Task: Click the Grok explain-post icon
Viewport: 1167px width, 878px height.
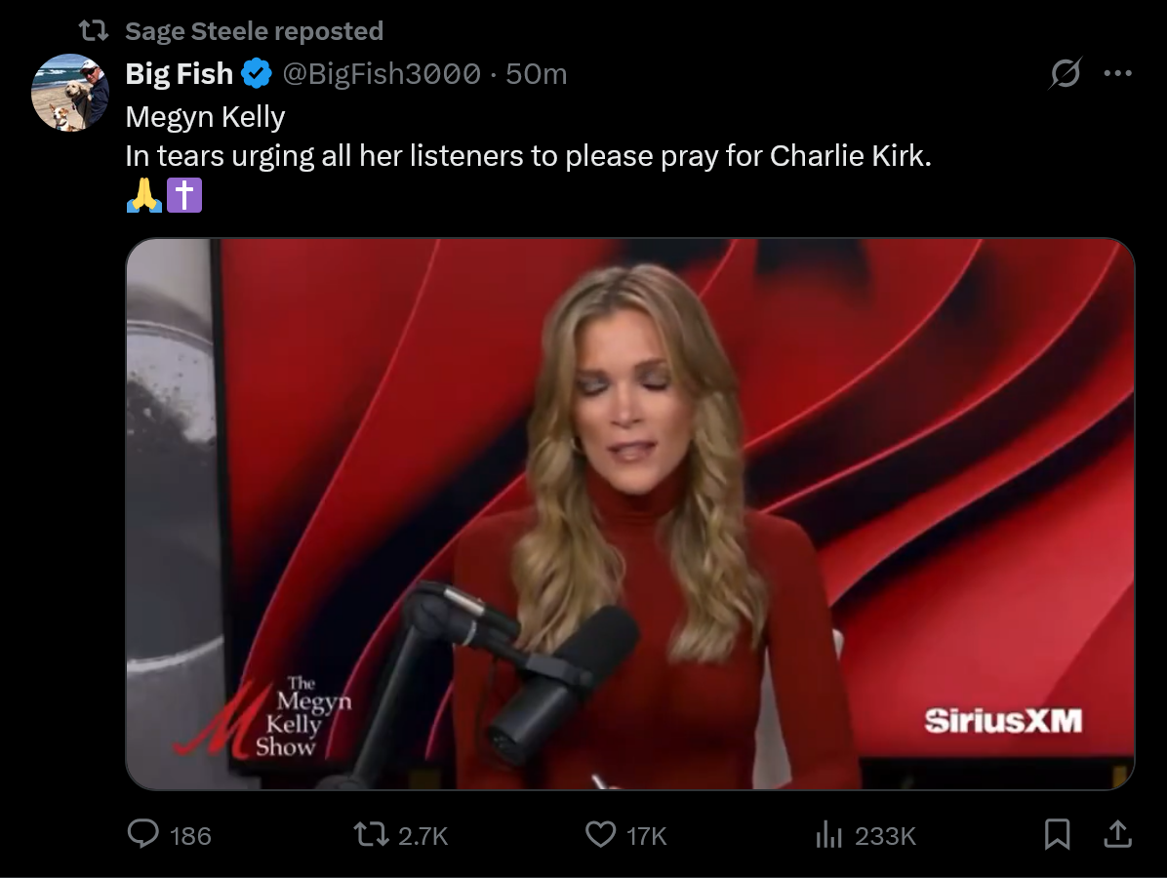Action: click(1066, 73)
